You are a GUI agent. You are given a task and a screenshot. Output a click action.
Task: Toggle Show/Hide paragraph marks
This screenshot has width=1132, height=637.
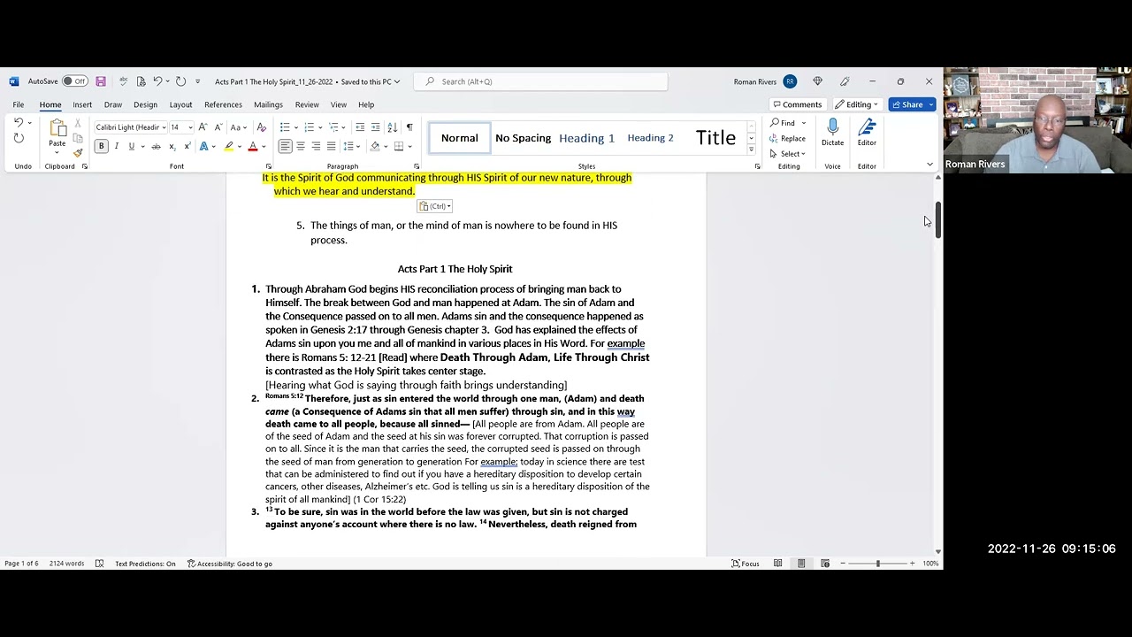409,127
